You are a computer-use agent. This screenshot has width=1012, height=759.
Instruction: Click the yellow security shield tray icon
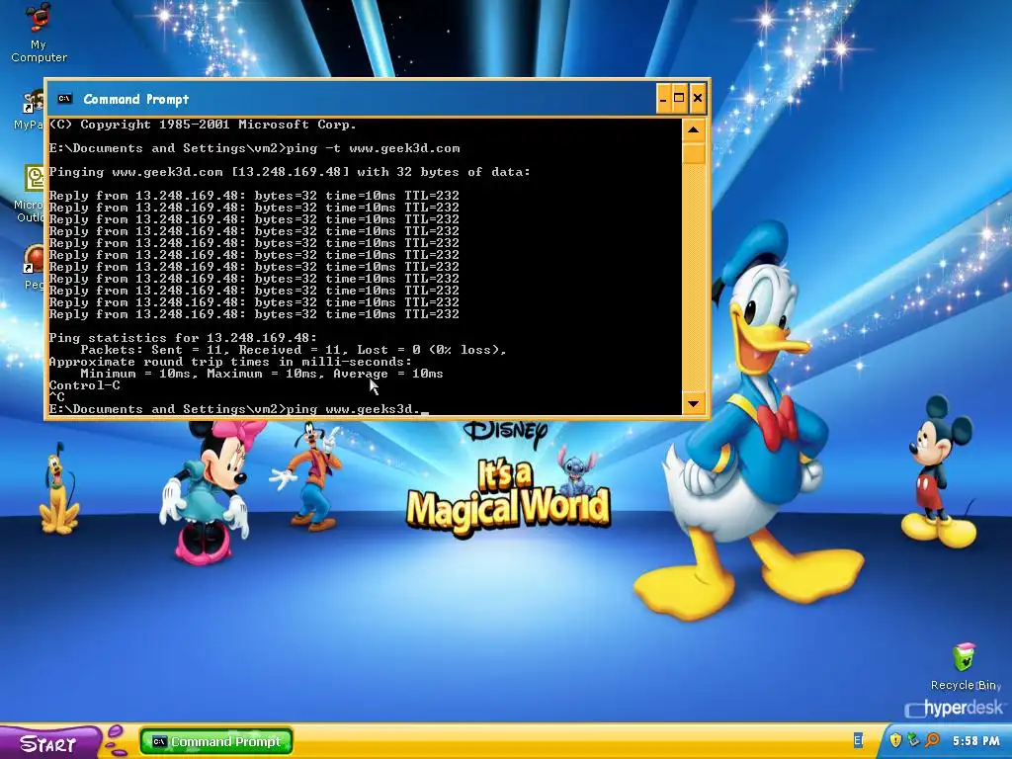coord(895,740)
